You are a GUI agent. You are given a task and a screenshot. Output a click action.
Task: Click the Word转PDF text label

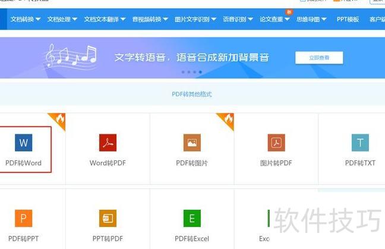click(x=108, y=163)
